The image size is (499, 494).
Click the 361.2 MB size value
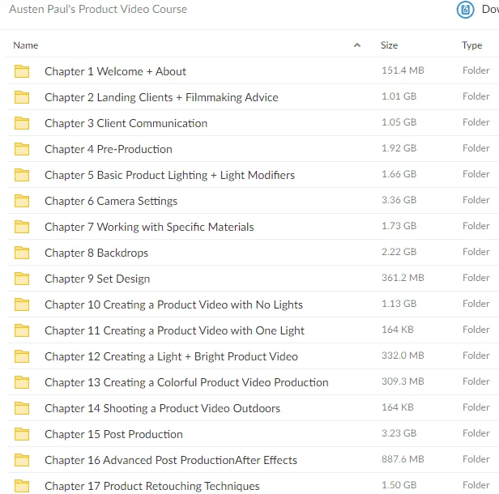coord(403,278)
